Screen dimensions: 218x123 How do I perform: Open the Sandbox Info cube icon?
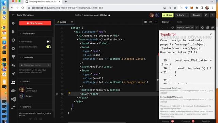pos(13,23)
